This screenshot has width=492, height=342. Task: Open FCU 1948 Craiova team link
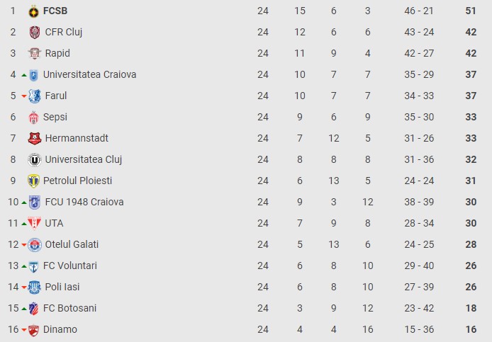pos(84,202)
